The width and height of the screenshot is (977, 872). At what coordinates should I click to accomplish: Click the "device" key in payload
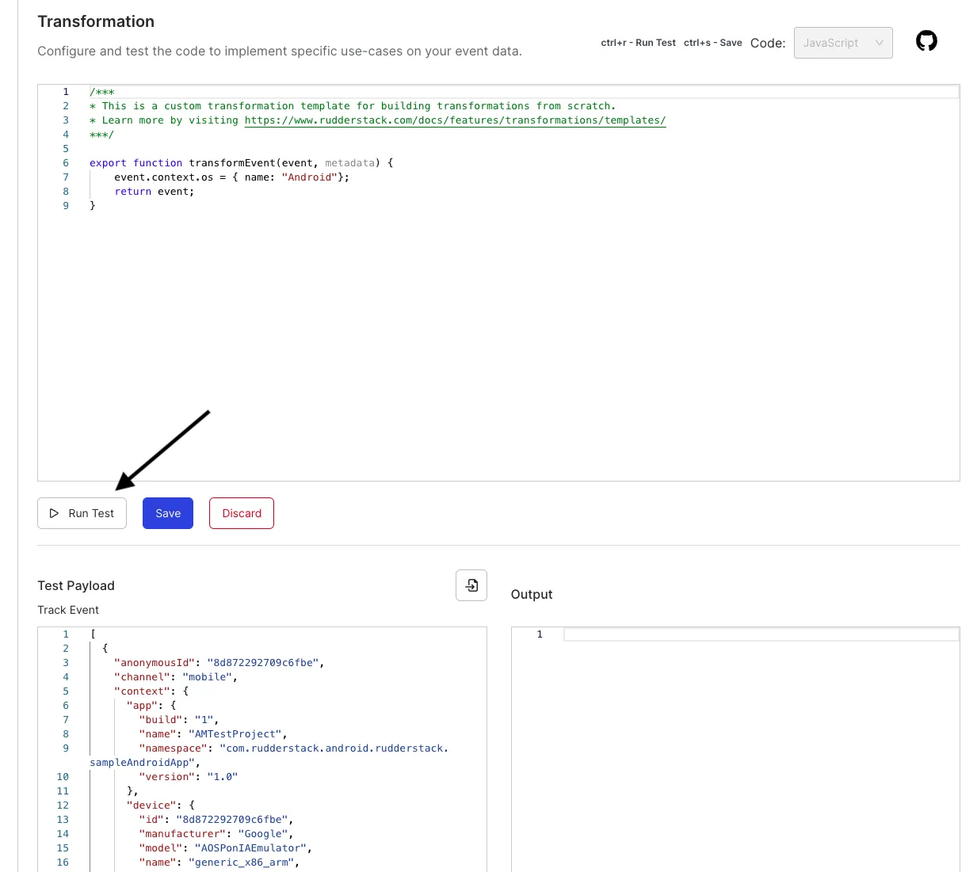click(x=151, y=805)
